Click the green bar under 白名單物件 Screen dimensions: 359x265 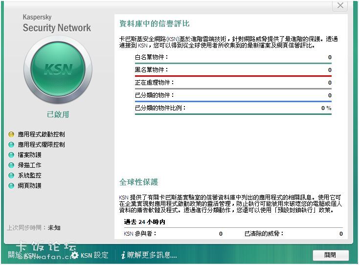[233, 64]
